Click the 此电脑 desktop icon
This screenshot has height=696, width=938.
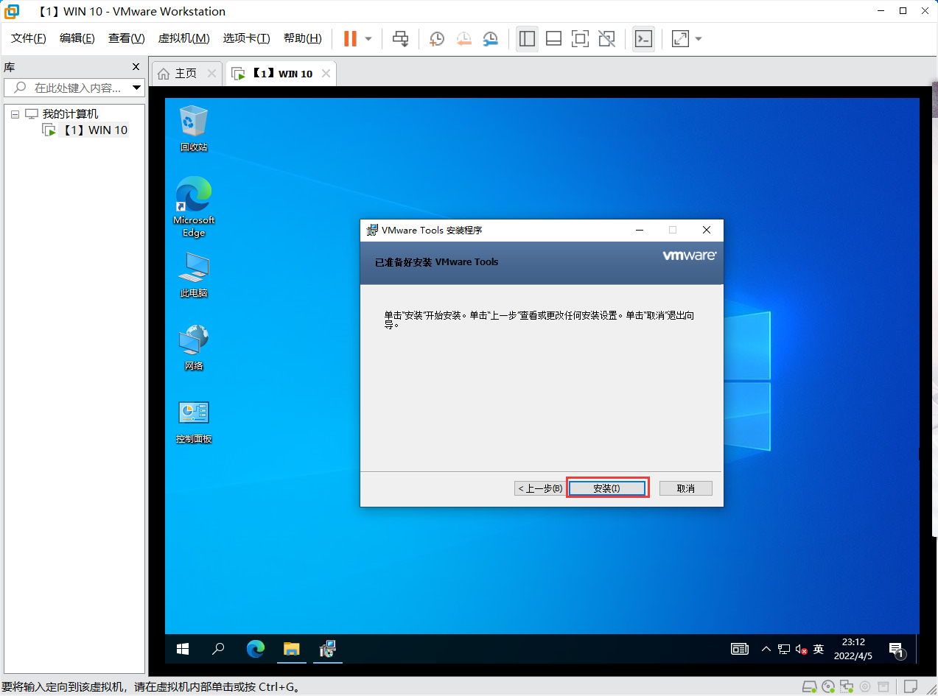[x=194, y=275]
